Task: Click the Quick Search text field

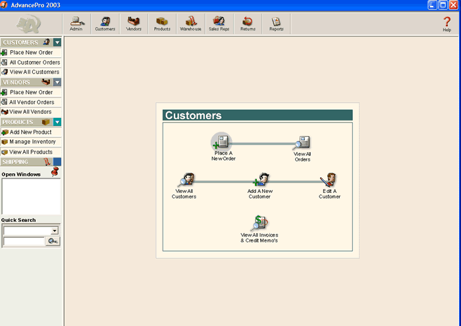Action: coord(24,241)
